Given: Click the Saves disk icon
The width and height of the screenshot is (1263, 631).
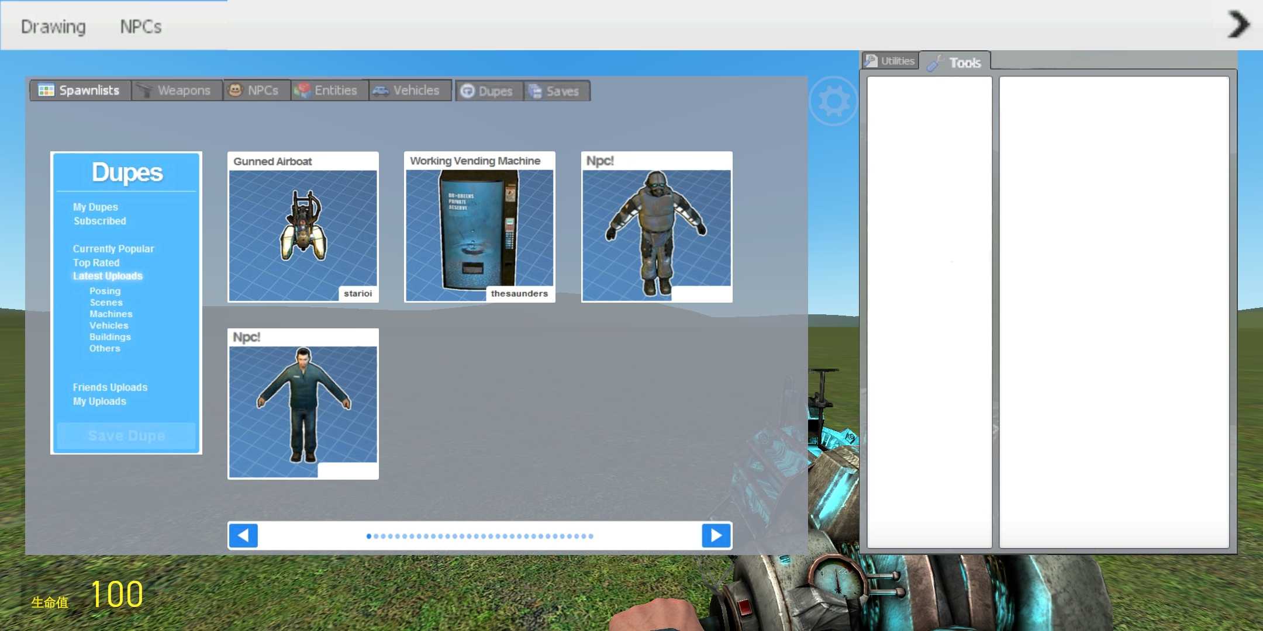Looking at the screenshot, I should click(534, 91).
